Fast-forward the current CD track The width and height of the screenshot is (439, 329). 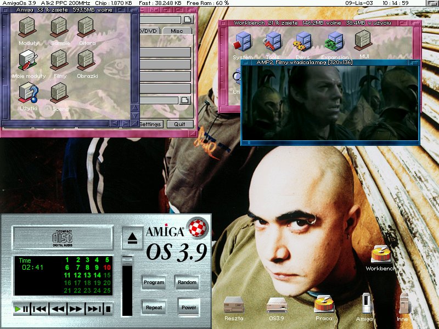tap(76, 309)
